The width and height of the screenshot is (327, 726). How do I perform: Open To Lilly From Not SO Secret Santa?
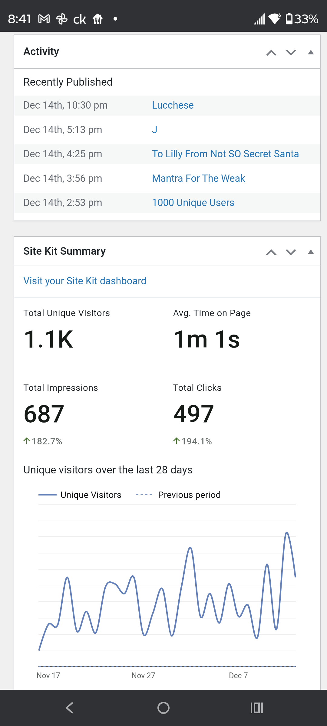pyautogui.click(x=225, y=154)
